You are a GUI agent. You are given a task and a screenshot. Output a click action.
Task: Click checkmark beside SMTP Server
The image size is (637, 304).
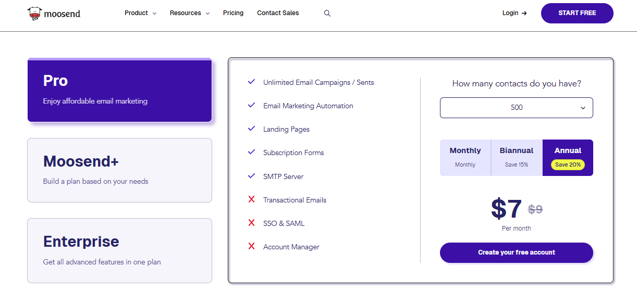coord(251,176)
